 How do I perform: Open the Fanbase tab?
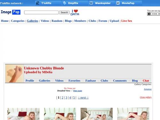[x=91, y=81]
